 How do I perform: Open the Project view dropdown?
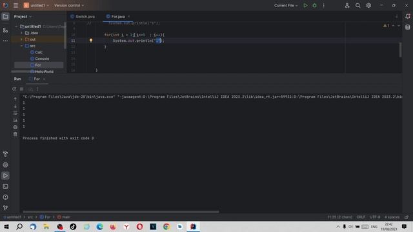pyautogui.click(x=23, y=17)
